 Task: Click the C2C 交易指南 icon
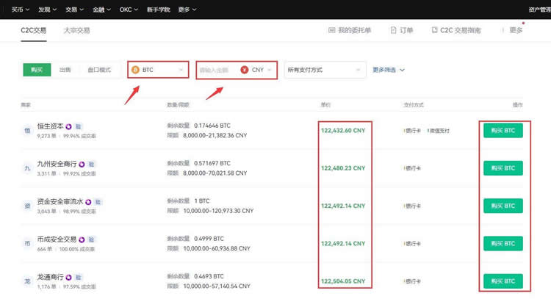point(435,30)
